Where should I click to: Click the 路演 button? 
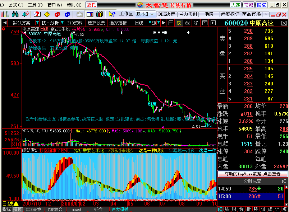tap(261, 5)
